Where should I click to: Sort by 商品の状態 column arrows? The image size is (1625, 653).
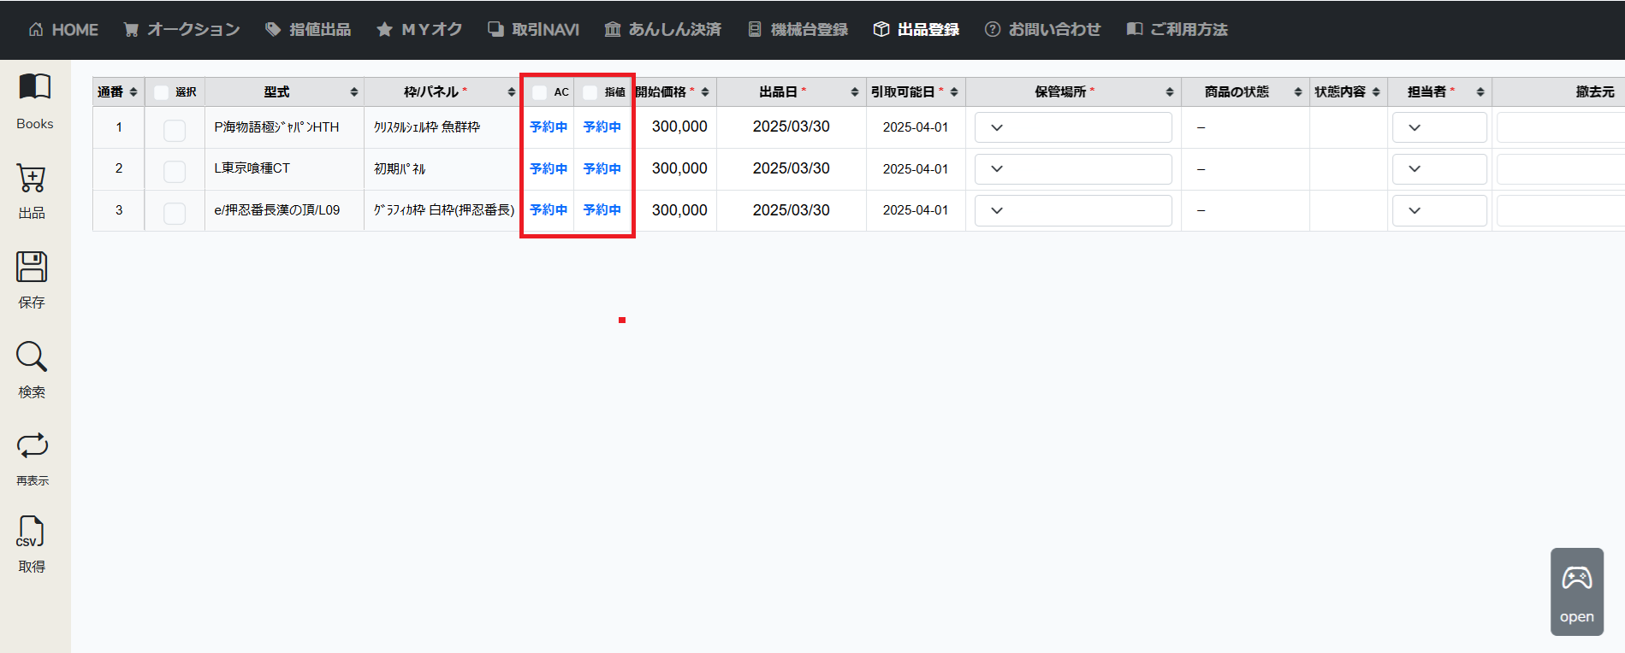(x=1298, y=92)
